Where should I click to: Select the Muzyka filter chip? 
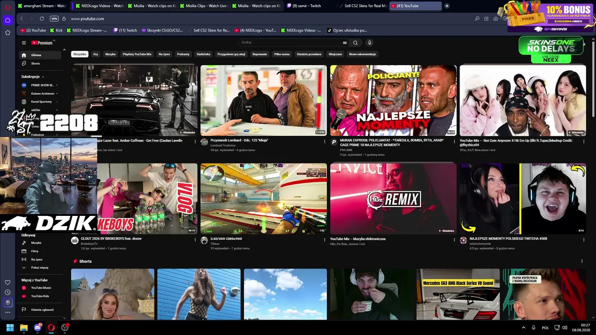click(x=110, y=54)
